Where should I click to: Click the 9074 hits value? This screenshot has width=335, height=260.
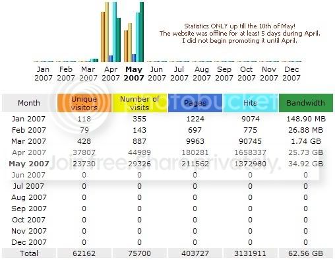(251, 119)
